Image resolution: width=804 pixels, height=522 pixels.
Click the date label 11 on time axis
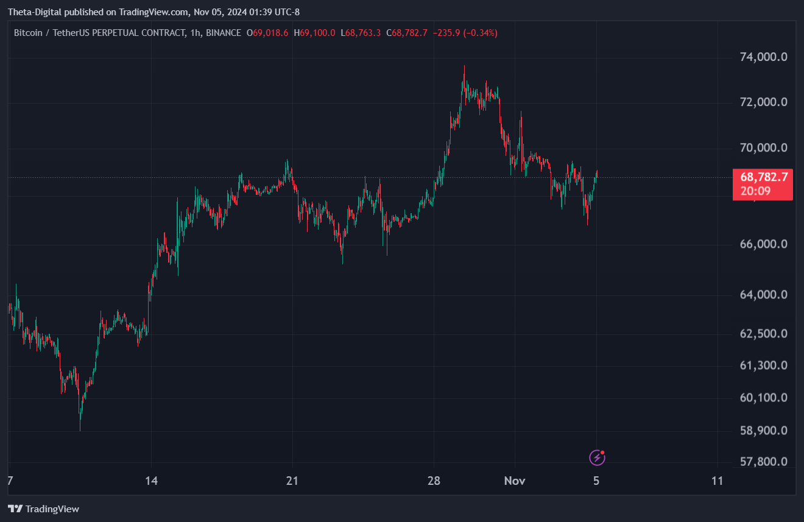pos(718,481)
